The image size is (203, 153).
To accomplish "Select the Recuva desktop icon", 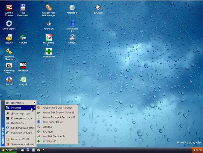I will (x=9, y=39).
